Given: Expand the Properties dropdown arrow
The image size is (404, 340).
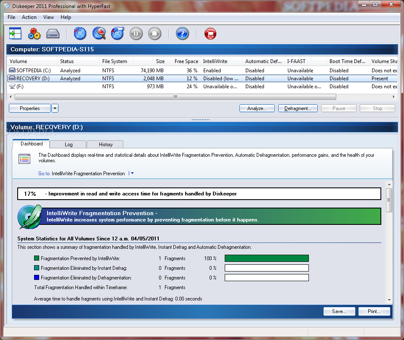Looking at the screenshot, I should (55, 108).
